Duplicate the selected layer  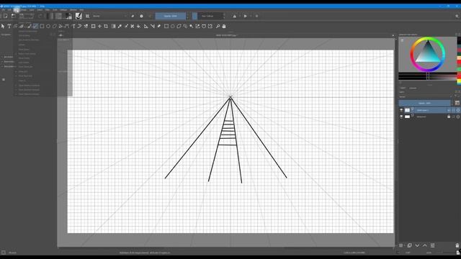tap(410, 245)
